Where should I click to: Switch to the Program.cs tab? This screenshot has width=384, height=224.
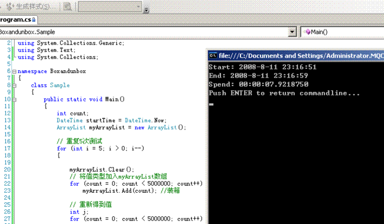(18, 19)
